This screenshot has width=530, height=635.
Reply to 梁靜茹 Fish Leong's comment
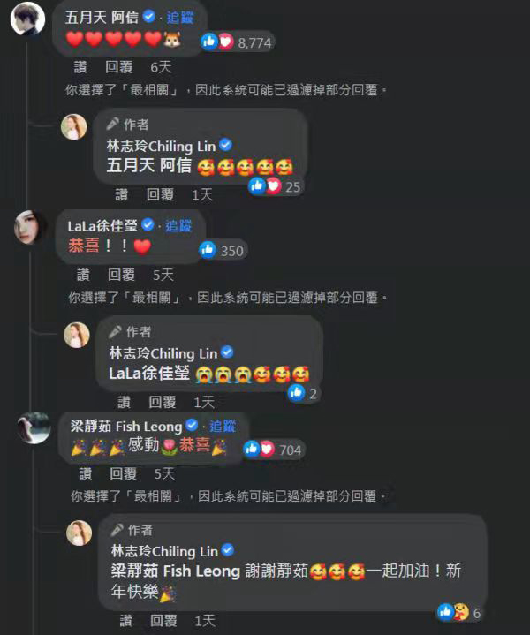(x=123, y=473)
